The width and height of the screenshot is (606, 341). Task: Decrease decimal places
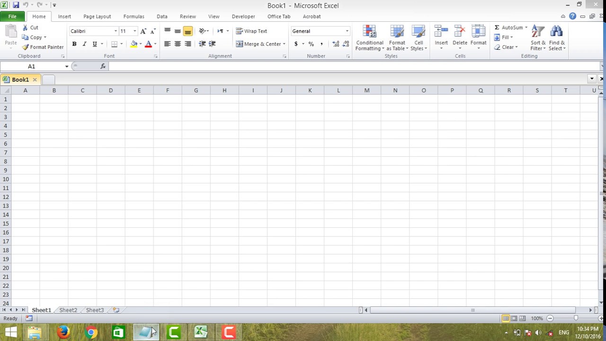(x=346, y=44)
